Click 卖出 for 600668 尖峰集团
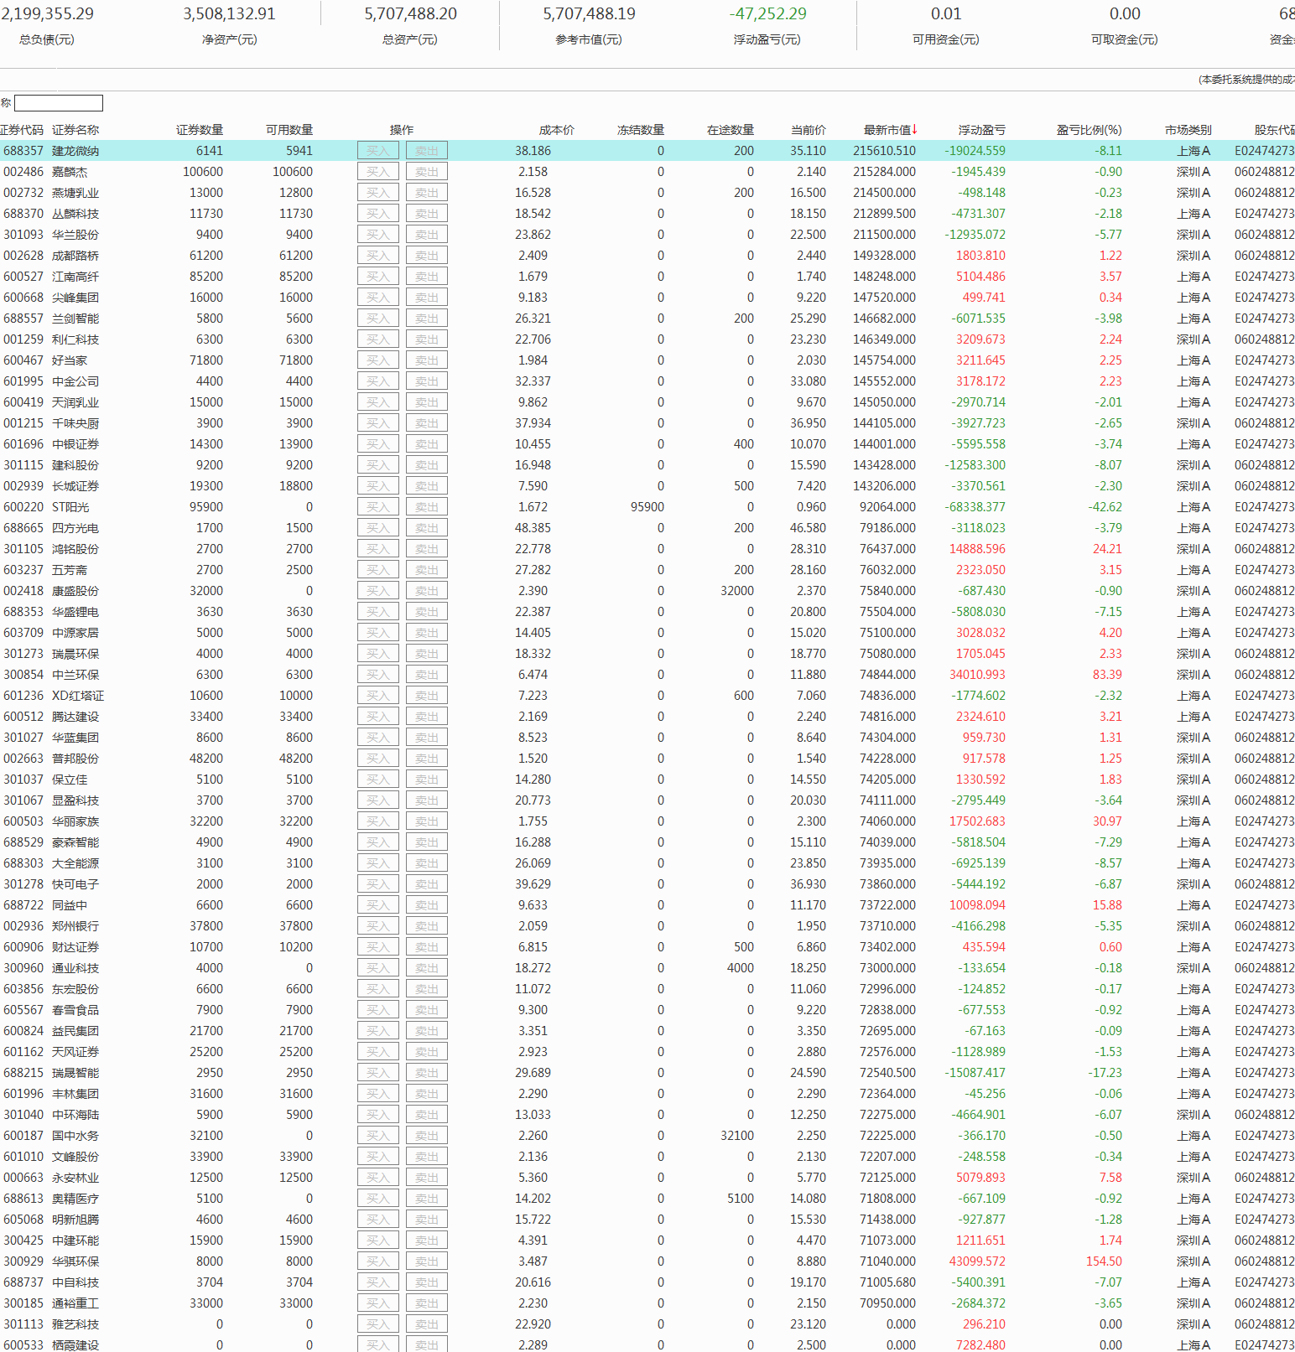Screen dimensions: 1295x1352 click(427, 298)
